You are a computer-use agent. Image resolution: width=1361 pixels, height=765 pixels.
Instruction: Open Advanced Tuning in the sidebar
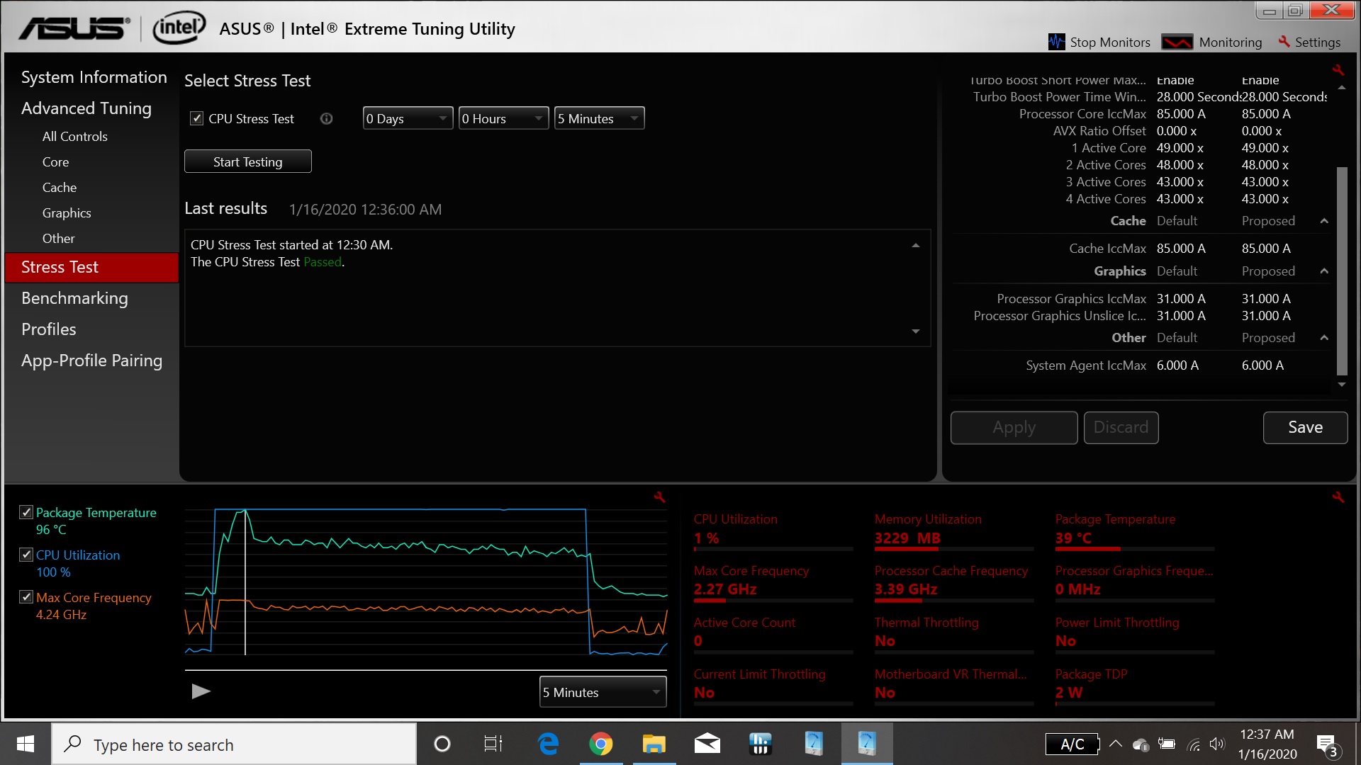point(86,108)
